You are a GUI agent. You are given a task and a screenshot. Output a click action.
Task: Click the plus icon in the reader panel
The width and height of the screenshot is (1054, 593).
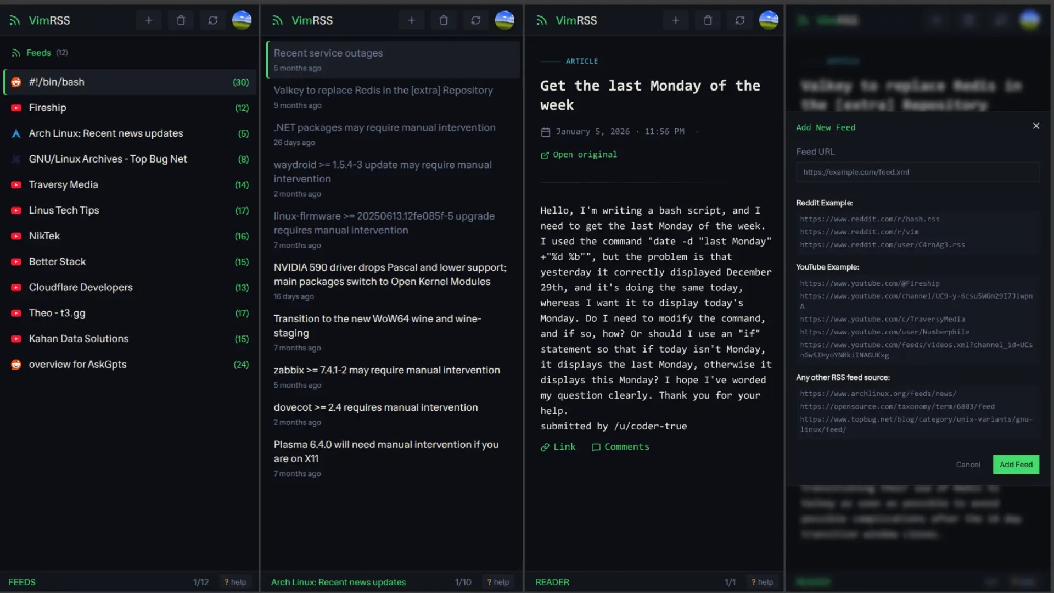[676, 20]
